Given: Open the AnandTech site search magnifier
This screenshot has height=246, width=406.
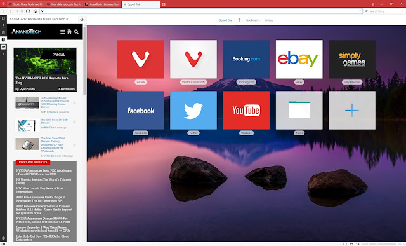Looking at the screenshot, I should point(76,32).
